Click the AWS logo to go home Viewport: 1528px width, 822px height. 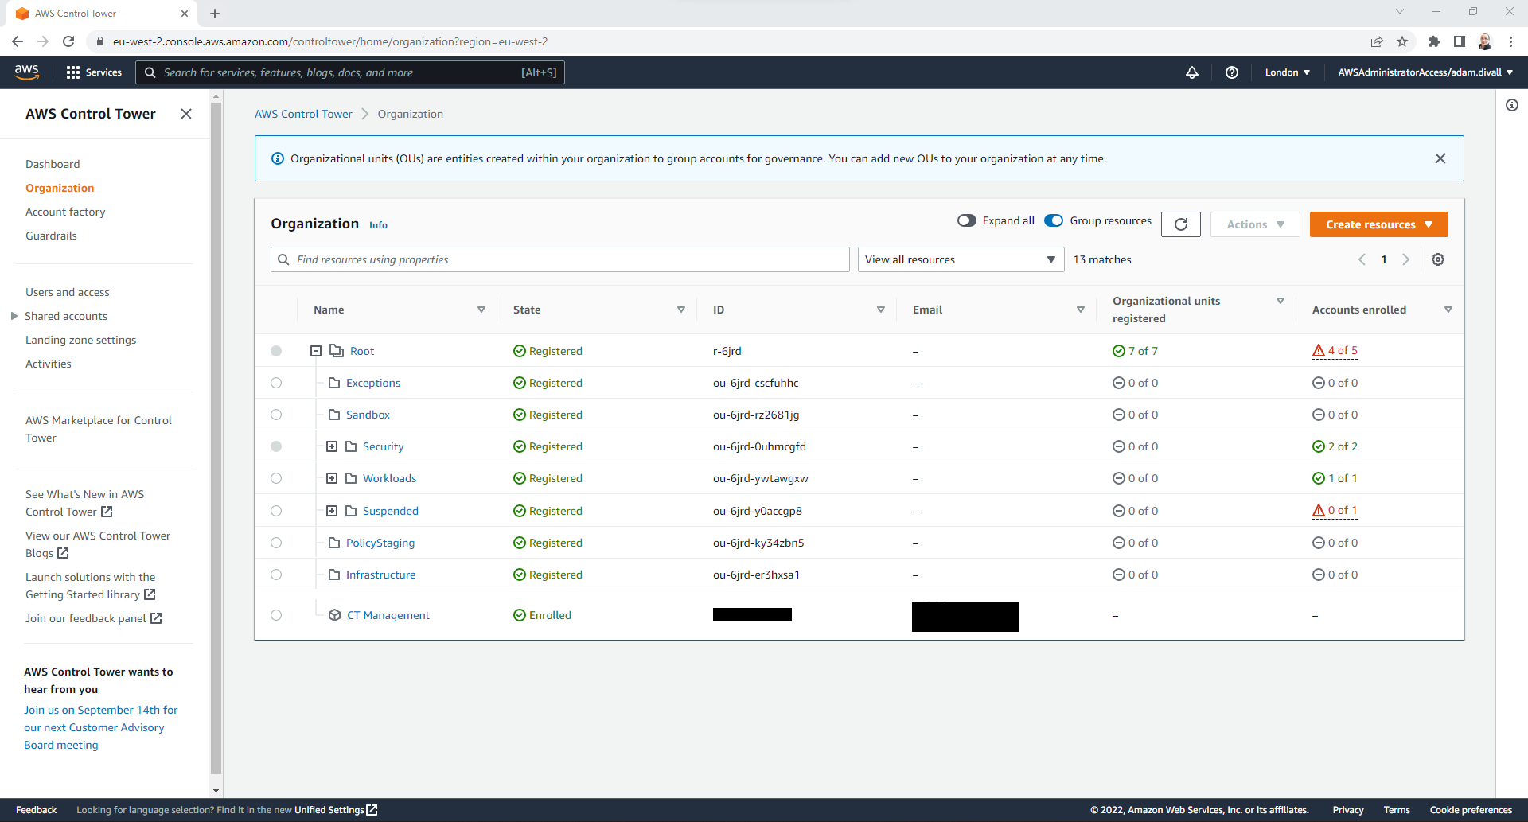(x=26, y=72)
